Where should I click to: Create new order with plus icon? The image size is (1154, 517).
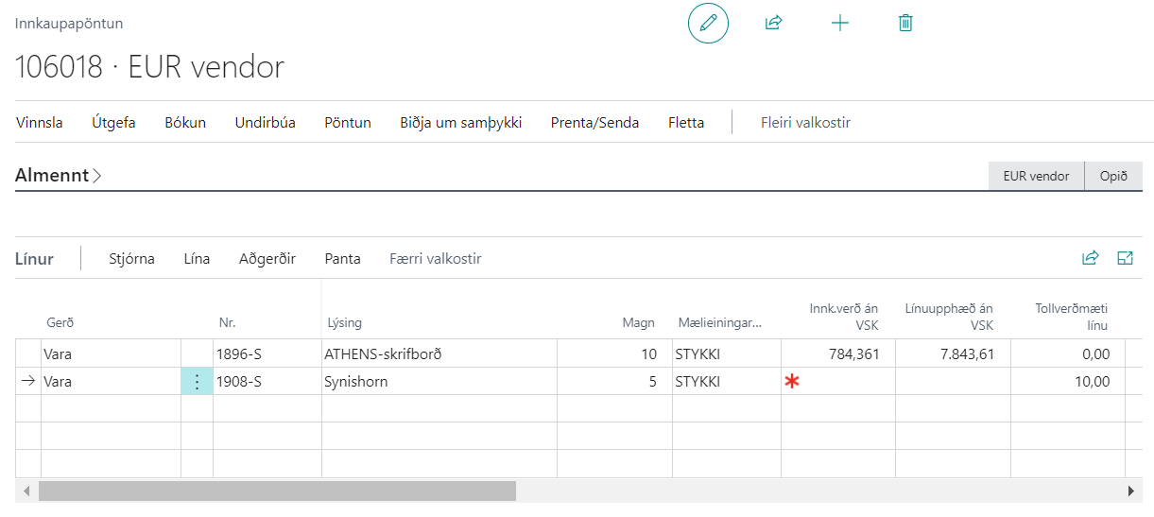coord(839,24)
